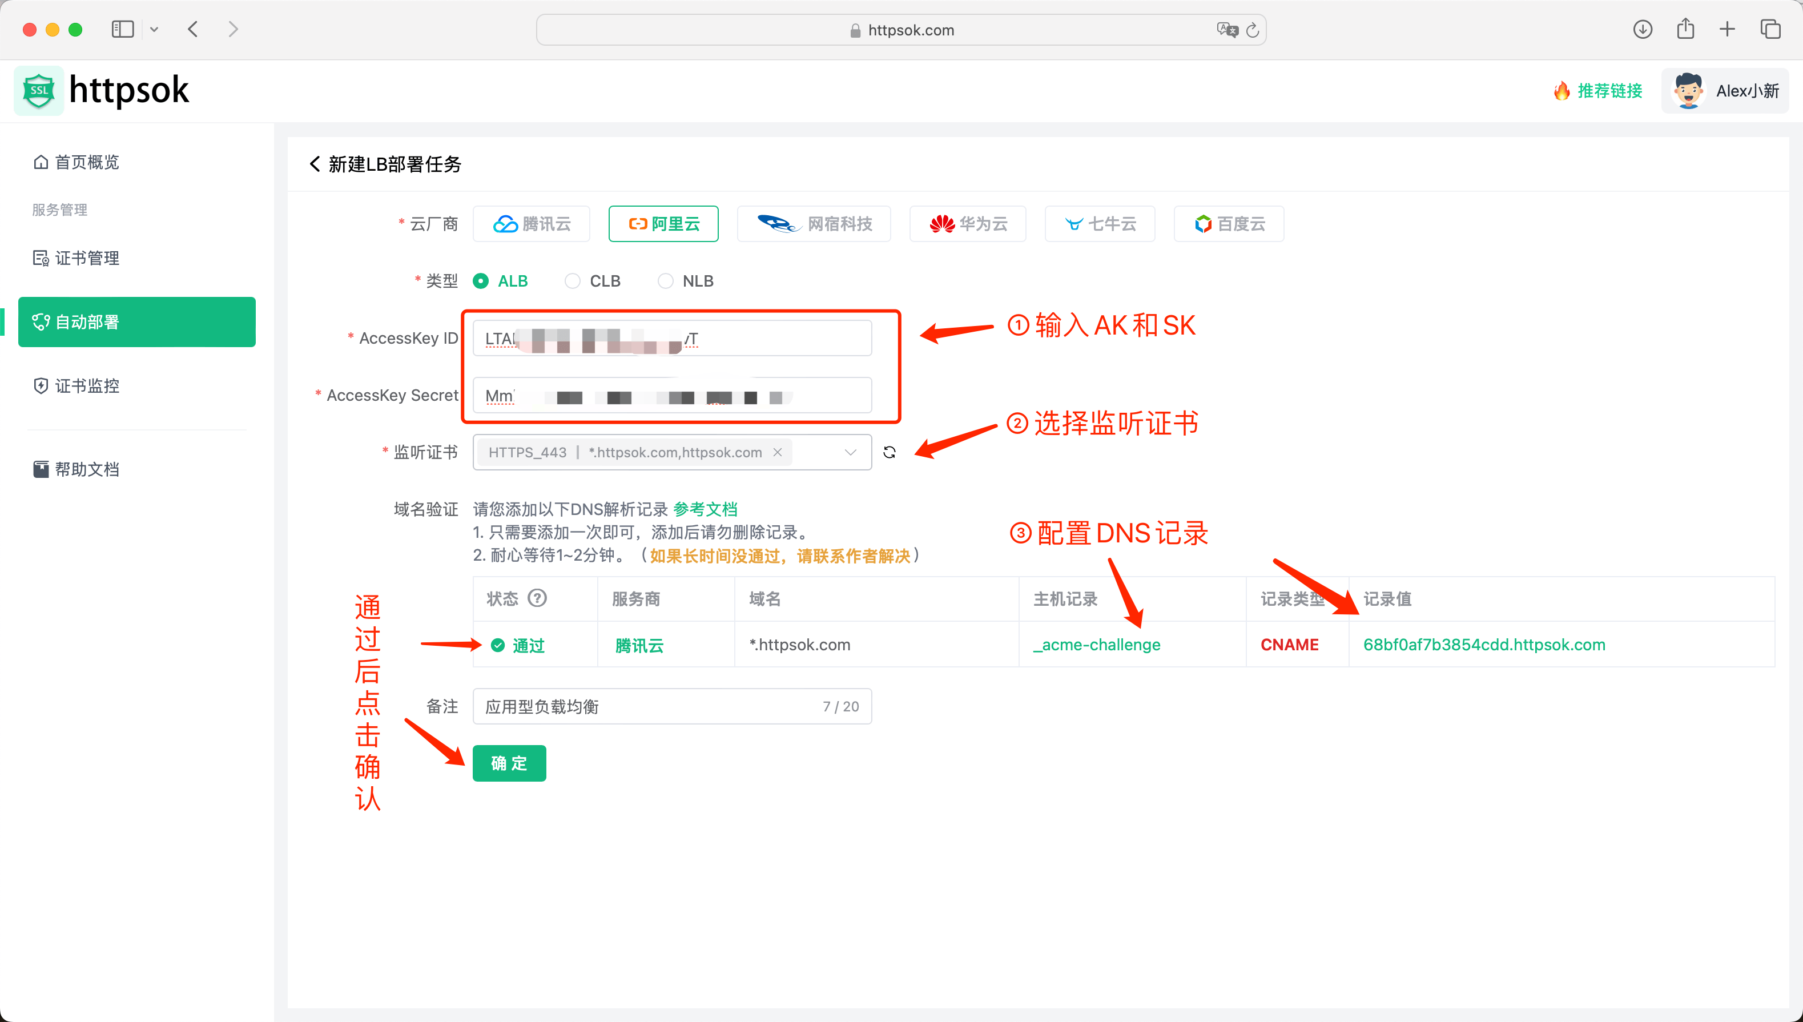Screen dimensions: 1803x1022
Task: Expand the 监听证书 dropdown
Action: (850, 452)
